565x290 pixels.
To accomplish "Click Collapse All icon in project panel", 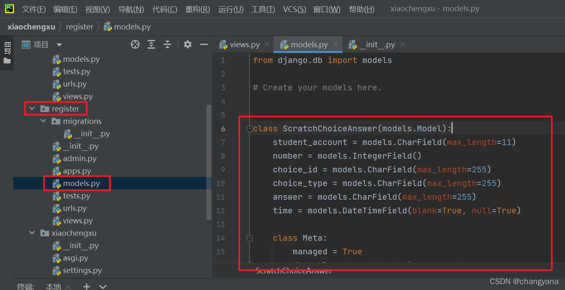I will [167, 44].
